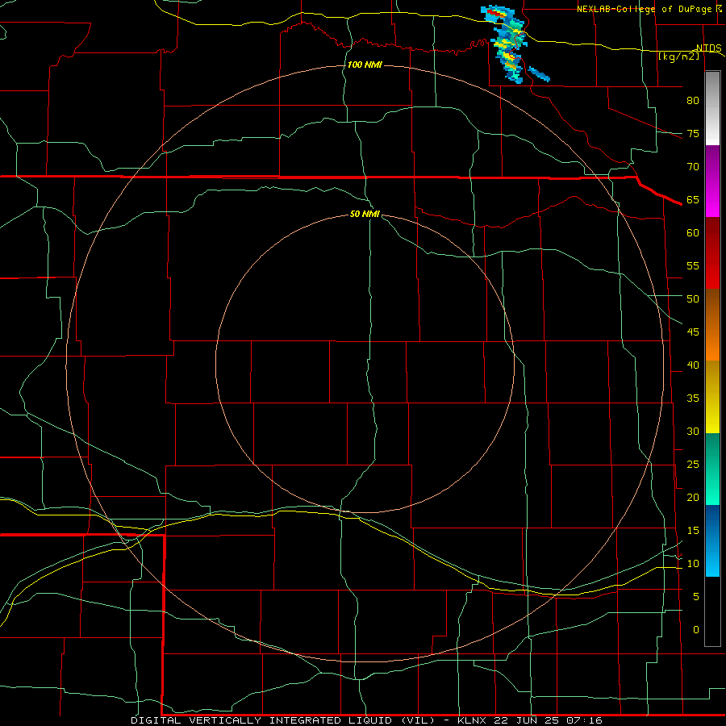Click the scale value 30

693,431
